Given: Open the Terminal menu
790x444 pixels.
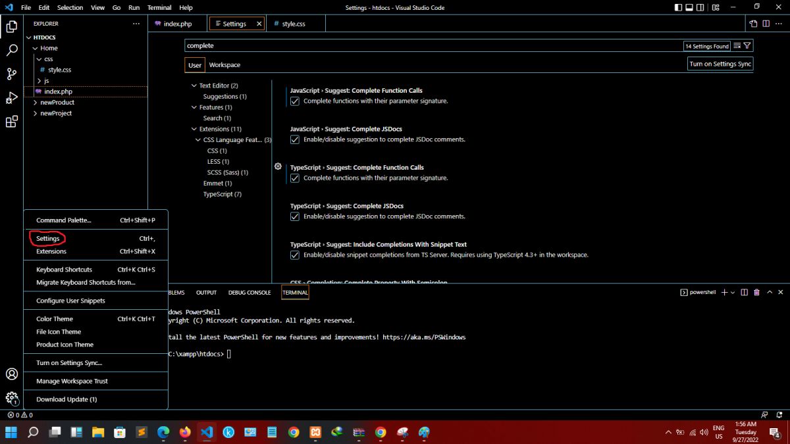Looking at the screenshot, I should pos(159,7).
